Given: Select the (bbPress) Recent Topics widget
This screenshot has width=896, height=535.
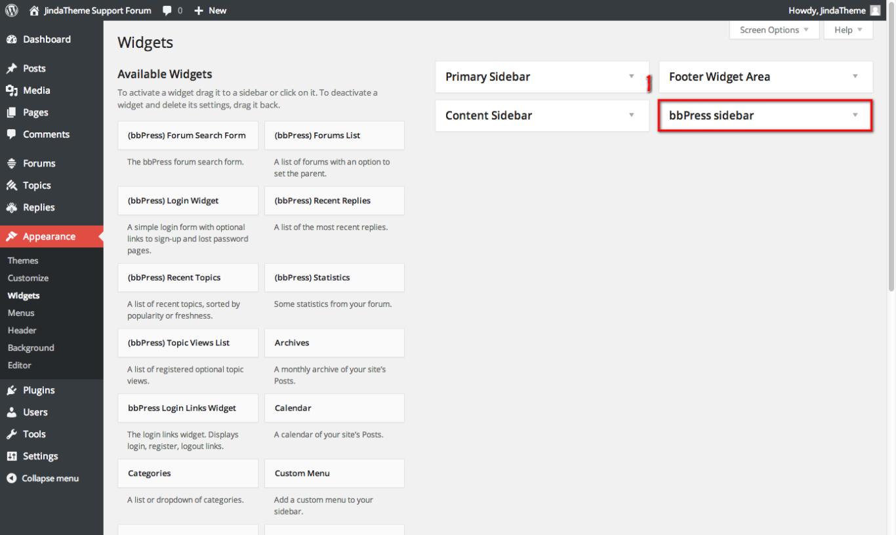Looking at the screenshot, I should (x=188, y=277).
